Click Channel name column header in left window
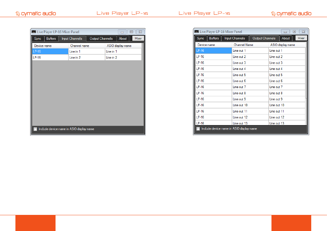The height and width of the screenshot is (231, 327). 86,46
